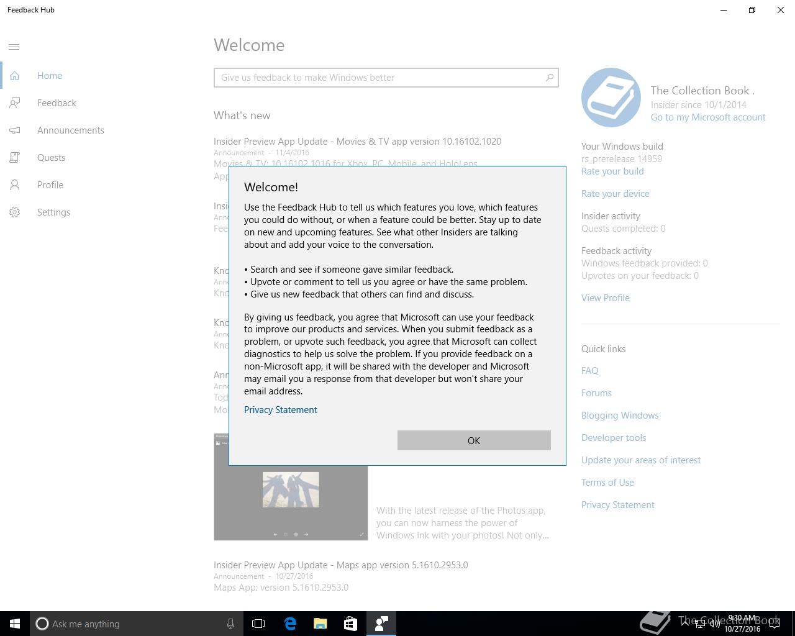The width and height of the screenshot is (795, 636).
Task: Open Maps app version 5.1610.2953.0 announcement
Action: coord(341,565)
